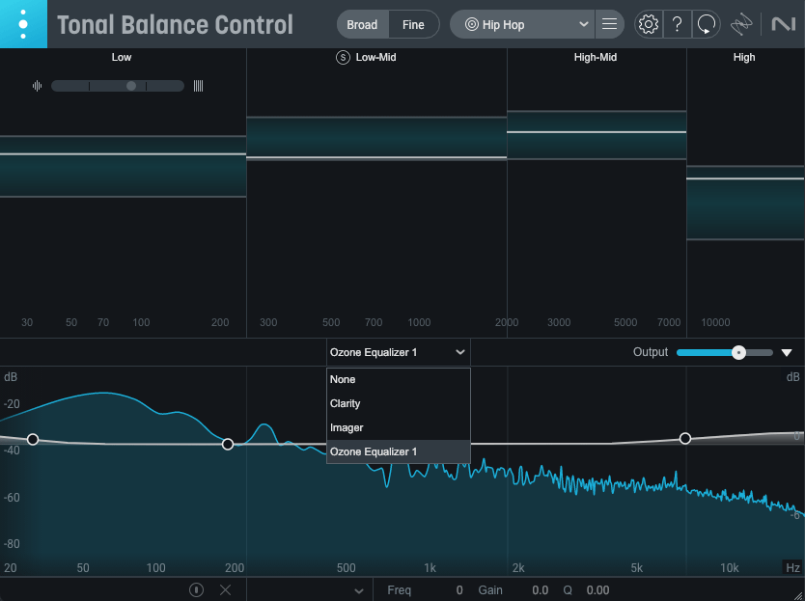
Task: Switch to Broad view
Action: click(363, 25)
